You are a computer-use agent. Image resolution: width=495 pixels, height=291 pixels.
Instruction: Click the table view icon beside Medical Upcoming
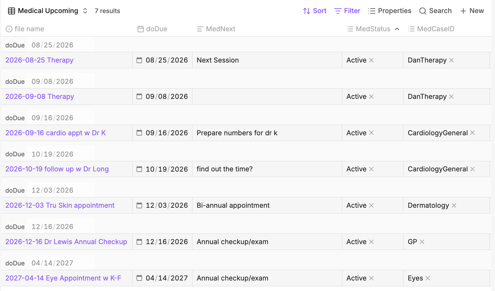(x=11, y=11)
